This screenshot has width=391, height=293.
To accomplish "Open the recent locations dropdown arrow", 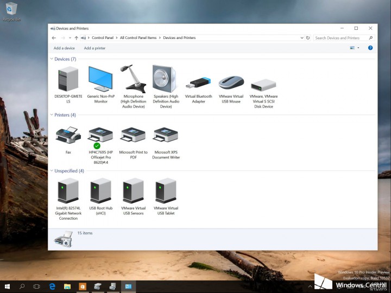I will pos(70,38).
